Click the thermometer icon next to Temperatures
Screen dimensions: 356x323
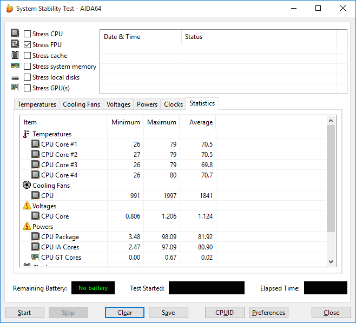(x=27, y=134)
